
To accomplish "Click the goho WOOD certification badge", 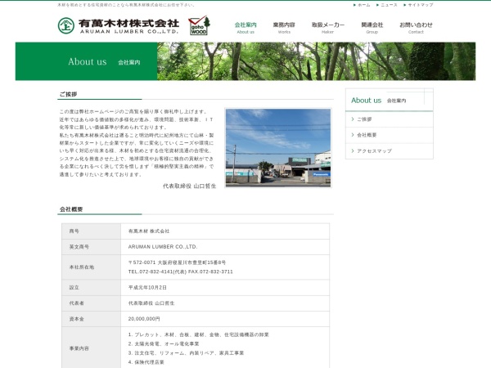I will [199, 25].
